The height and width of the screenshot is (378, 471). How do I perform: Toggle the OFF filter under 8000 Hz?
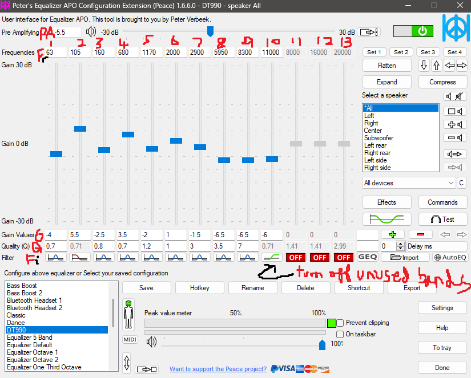click(x=296, y=257)
